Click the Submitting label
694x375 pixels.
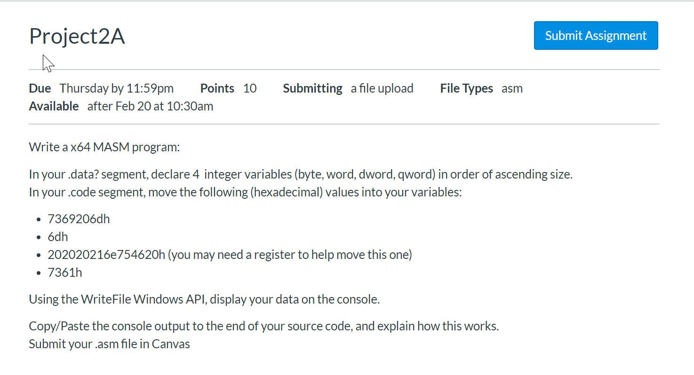[x=312, y=88]
